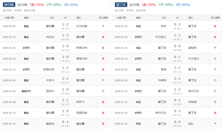Click 比赛日期 header in 波尔图 table
Image resolution: width=222 pixels, height=129 pixels.
tap(9, 18)
